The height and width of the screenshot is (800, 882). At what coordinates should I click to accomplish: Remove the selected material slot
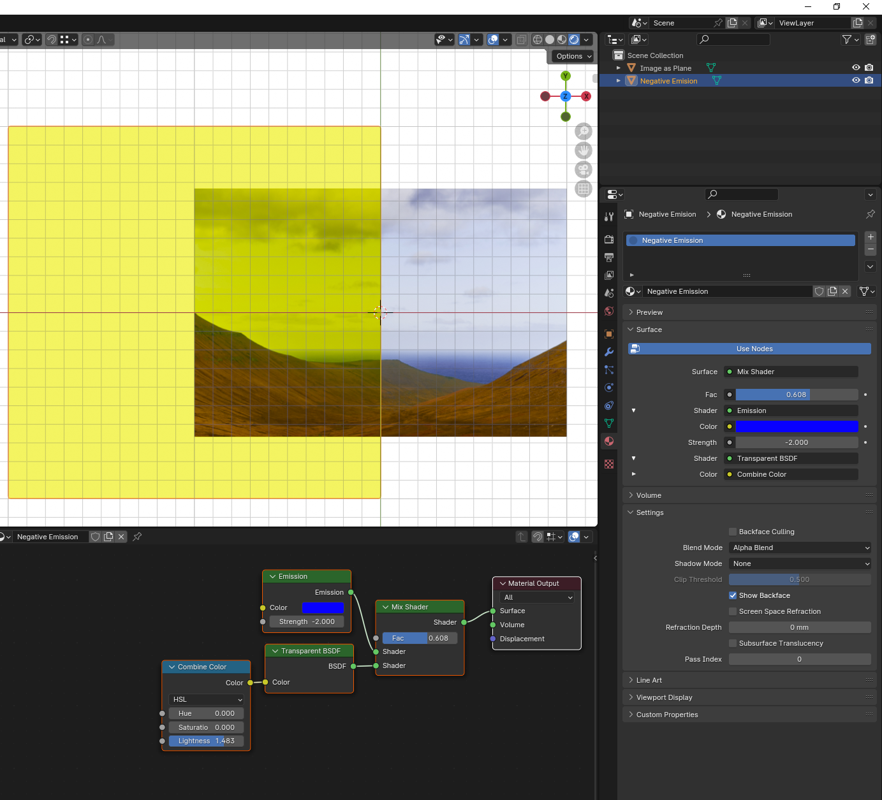point(871,249)
